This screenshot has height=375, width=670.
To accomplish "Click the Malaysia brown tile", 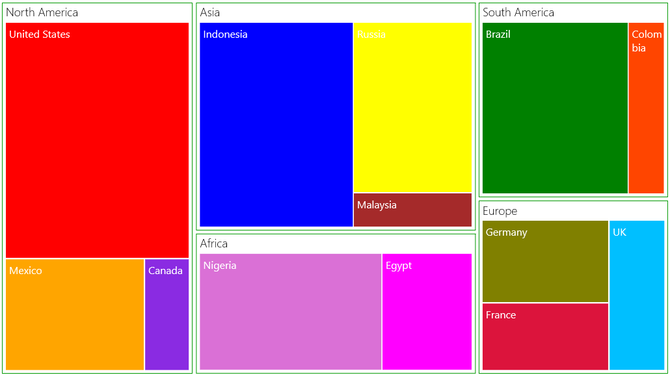I will tap(412, 210).
